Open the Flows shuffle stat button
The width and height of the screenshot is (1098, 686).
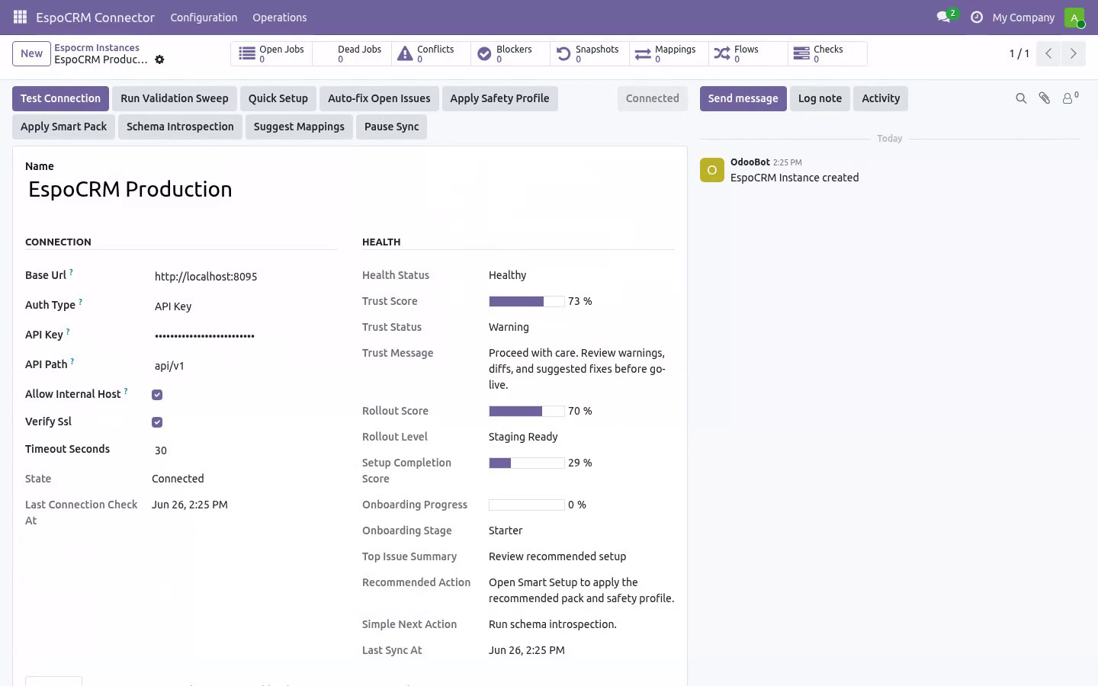pyautogui.click(x=748, y=53)
